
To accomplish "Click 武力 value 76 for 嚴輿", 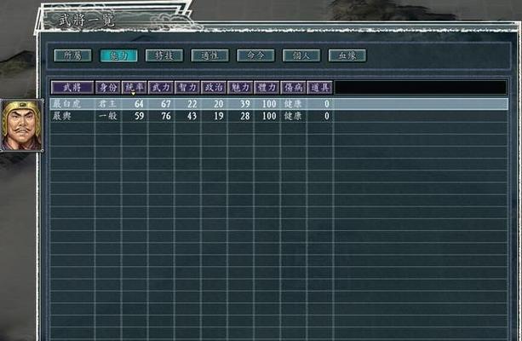I will click(x=166, y=116).
